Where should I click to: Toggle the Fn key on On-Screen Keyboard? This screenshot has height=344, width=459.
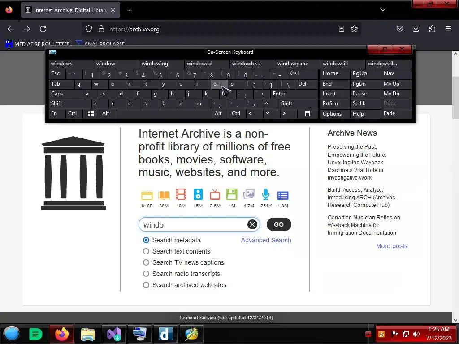point(57,113)
